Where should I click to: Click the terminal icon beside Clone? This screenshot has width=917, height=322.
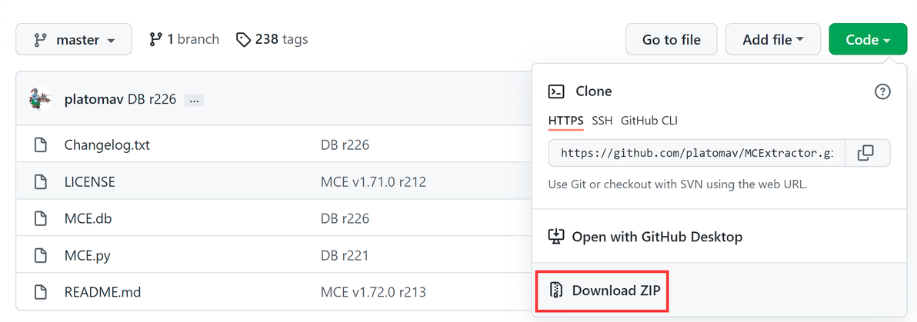(x=556, y=91)
